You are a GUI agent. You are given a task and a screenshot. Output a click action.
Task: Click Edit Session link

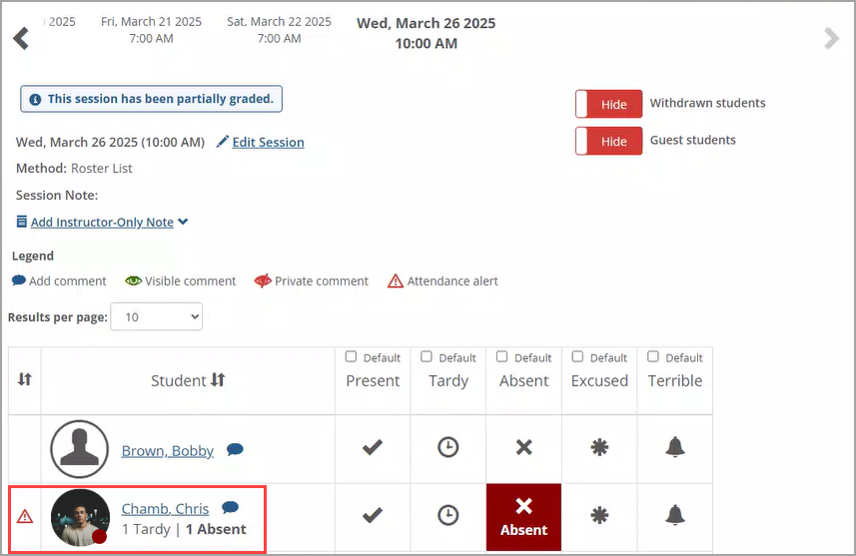click(268, 143)
